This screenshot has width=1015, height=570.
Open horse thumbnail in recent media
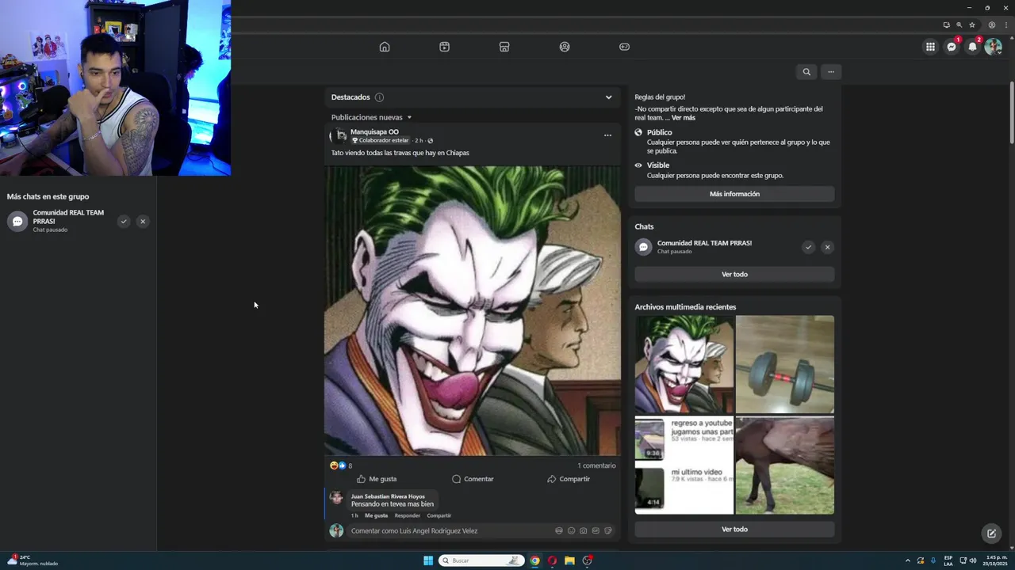point(785,465)
